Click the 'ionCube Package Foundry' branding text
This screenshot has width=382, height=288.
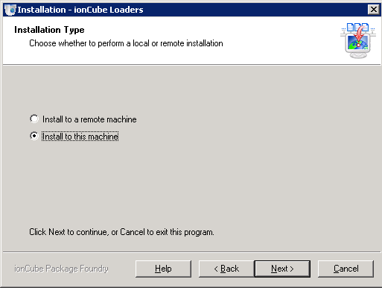tap(61, 269)
